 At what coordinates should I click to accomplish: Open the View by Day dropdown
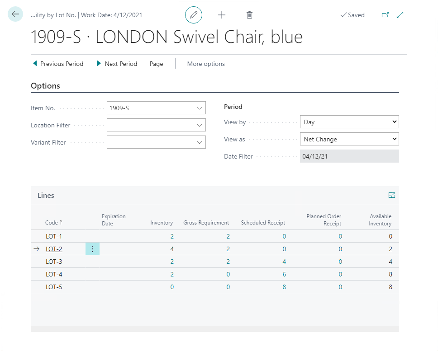349,122
